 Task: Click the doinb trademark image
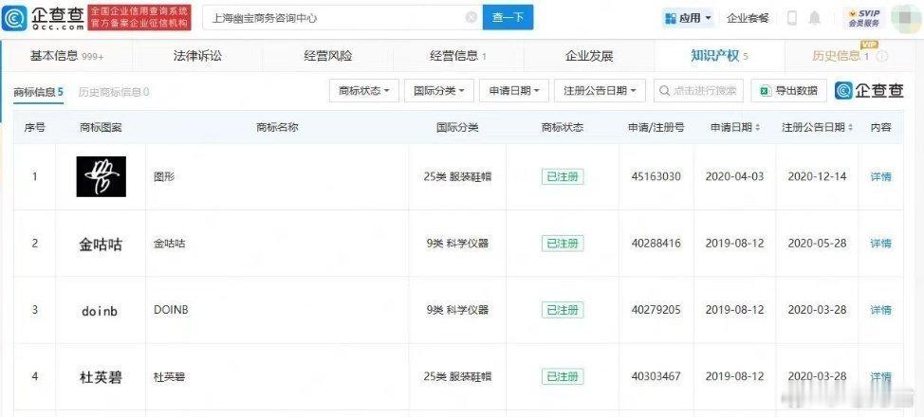pyautogui.click(x=100, y=311)
